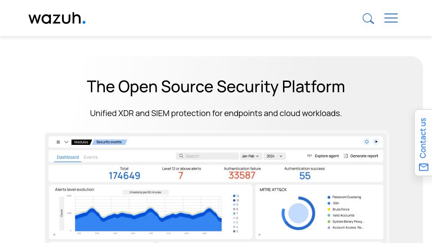The width and height of the screenshot is (432, 243).
Task: Click the Password Guessing legend entry
Action: pyautogui.click(x=344, y=197)
